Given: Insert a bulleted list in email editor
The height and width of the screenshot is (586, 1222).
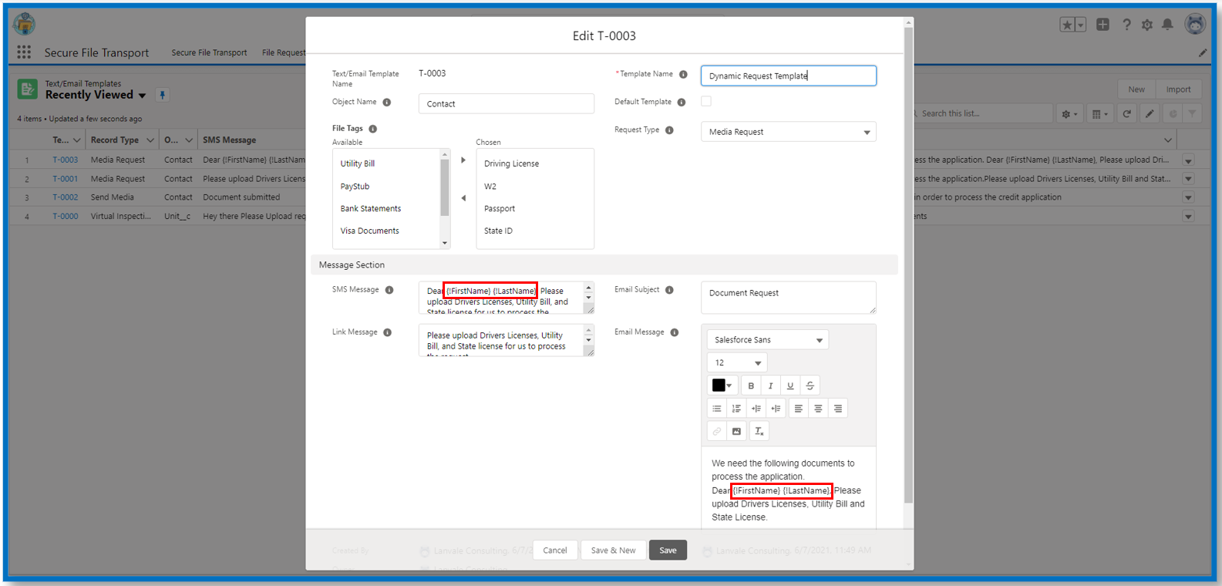Looking at the screenshot, I should tap(717, 409).
